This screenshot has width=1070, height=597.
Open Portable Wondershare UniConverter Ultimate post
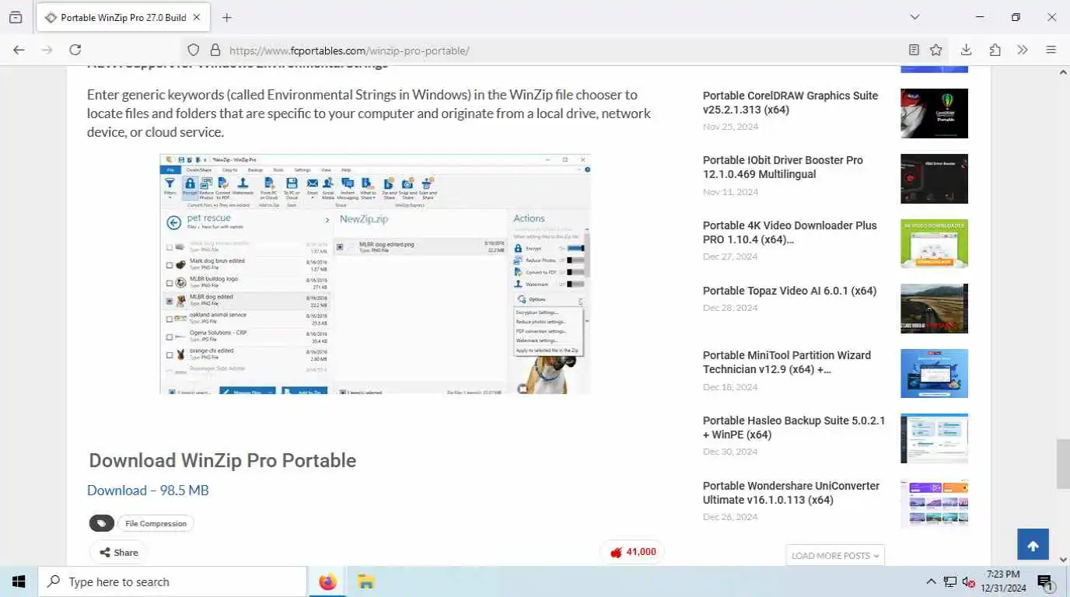(x=791, y=493)
